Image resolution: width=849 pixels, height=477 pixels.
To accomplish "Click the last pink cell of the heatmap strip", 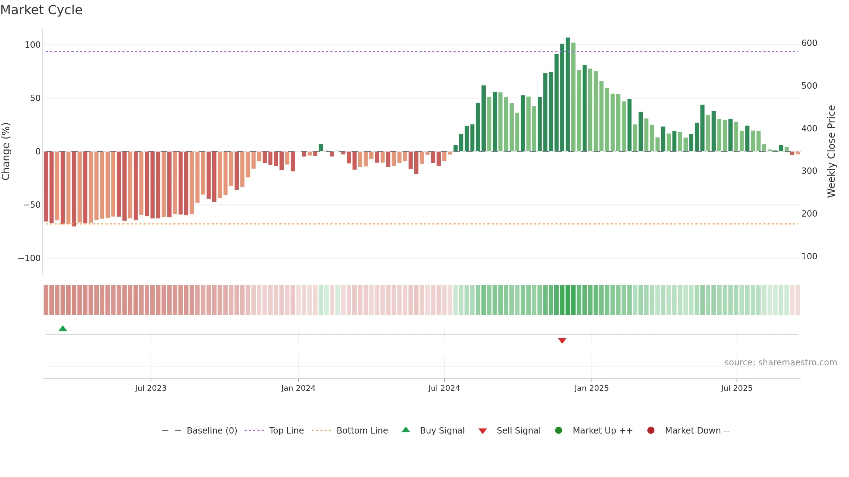I will point(798,300).
